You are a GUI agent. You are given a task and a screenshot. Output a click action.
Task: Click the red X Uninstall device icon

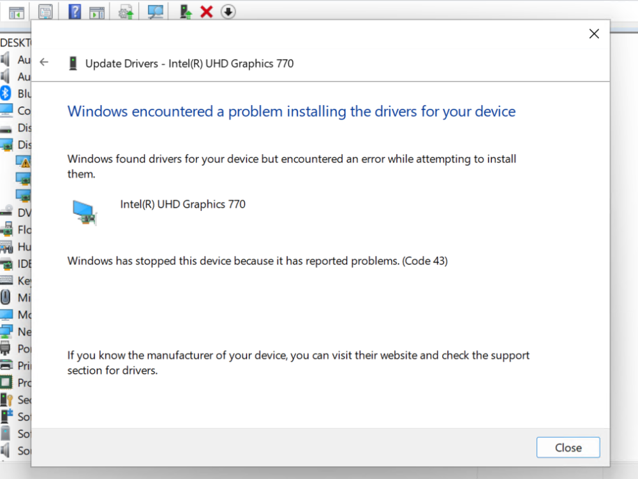tap(207, 11)
